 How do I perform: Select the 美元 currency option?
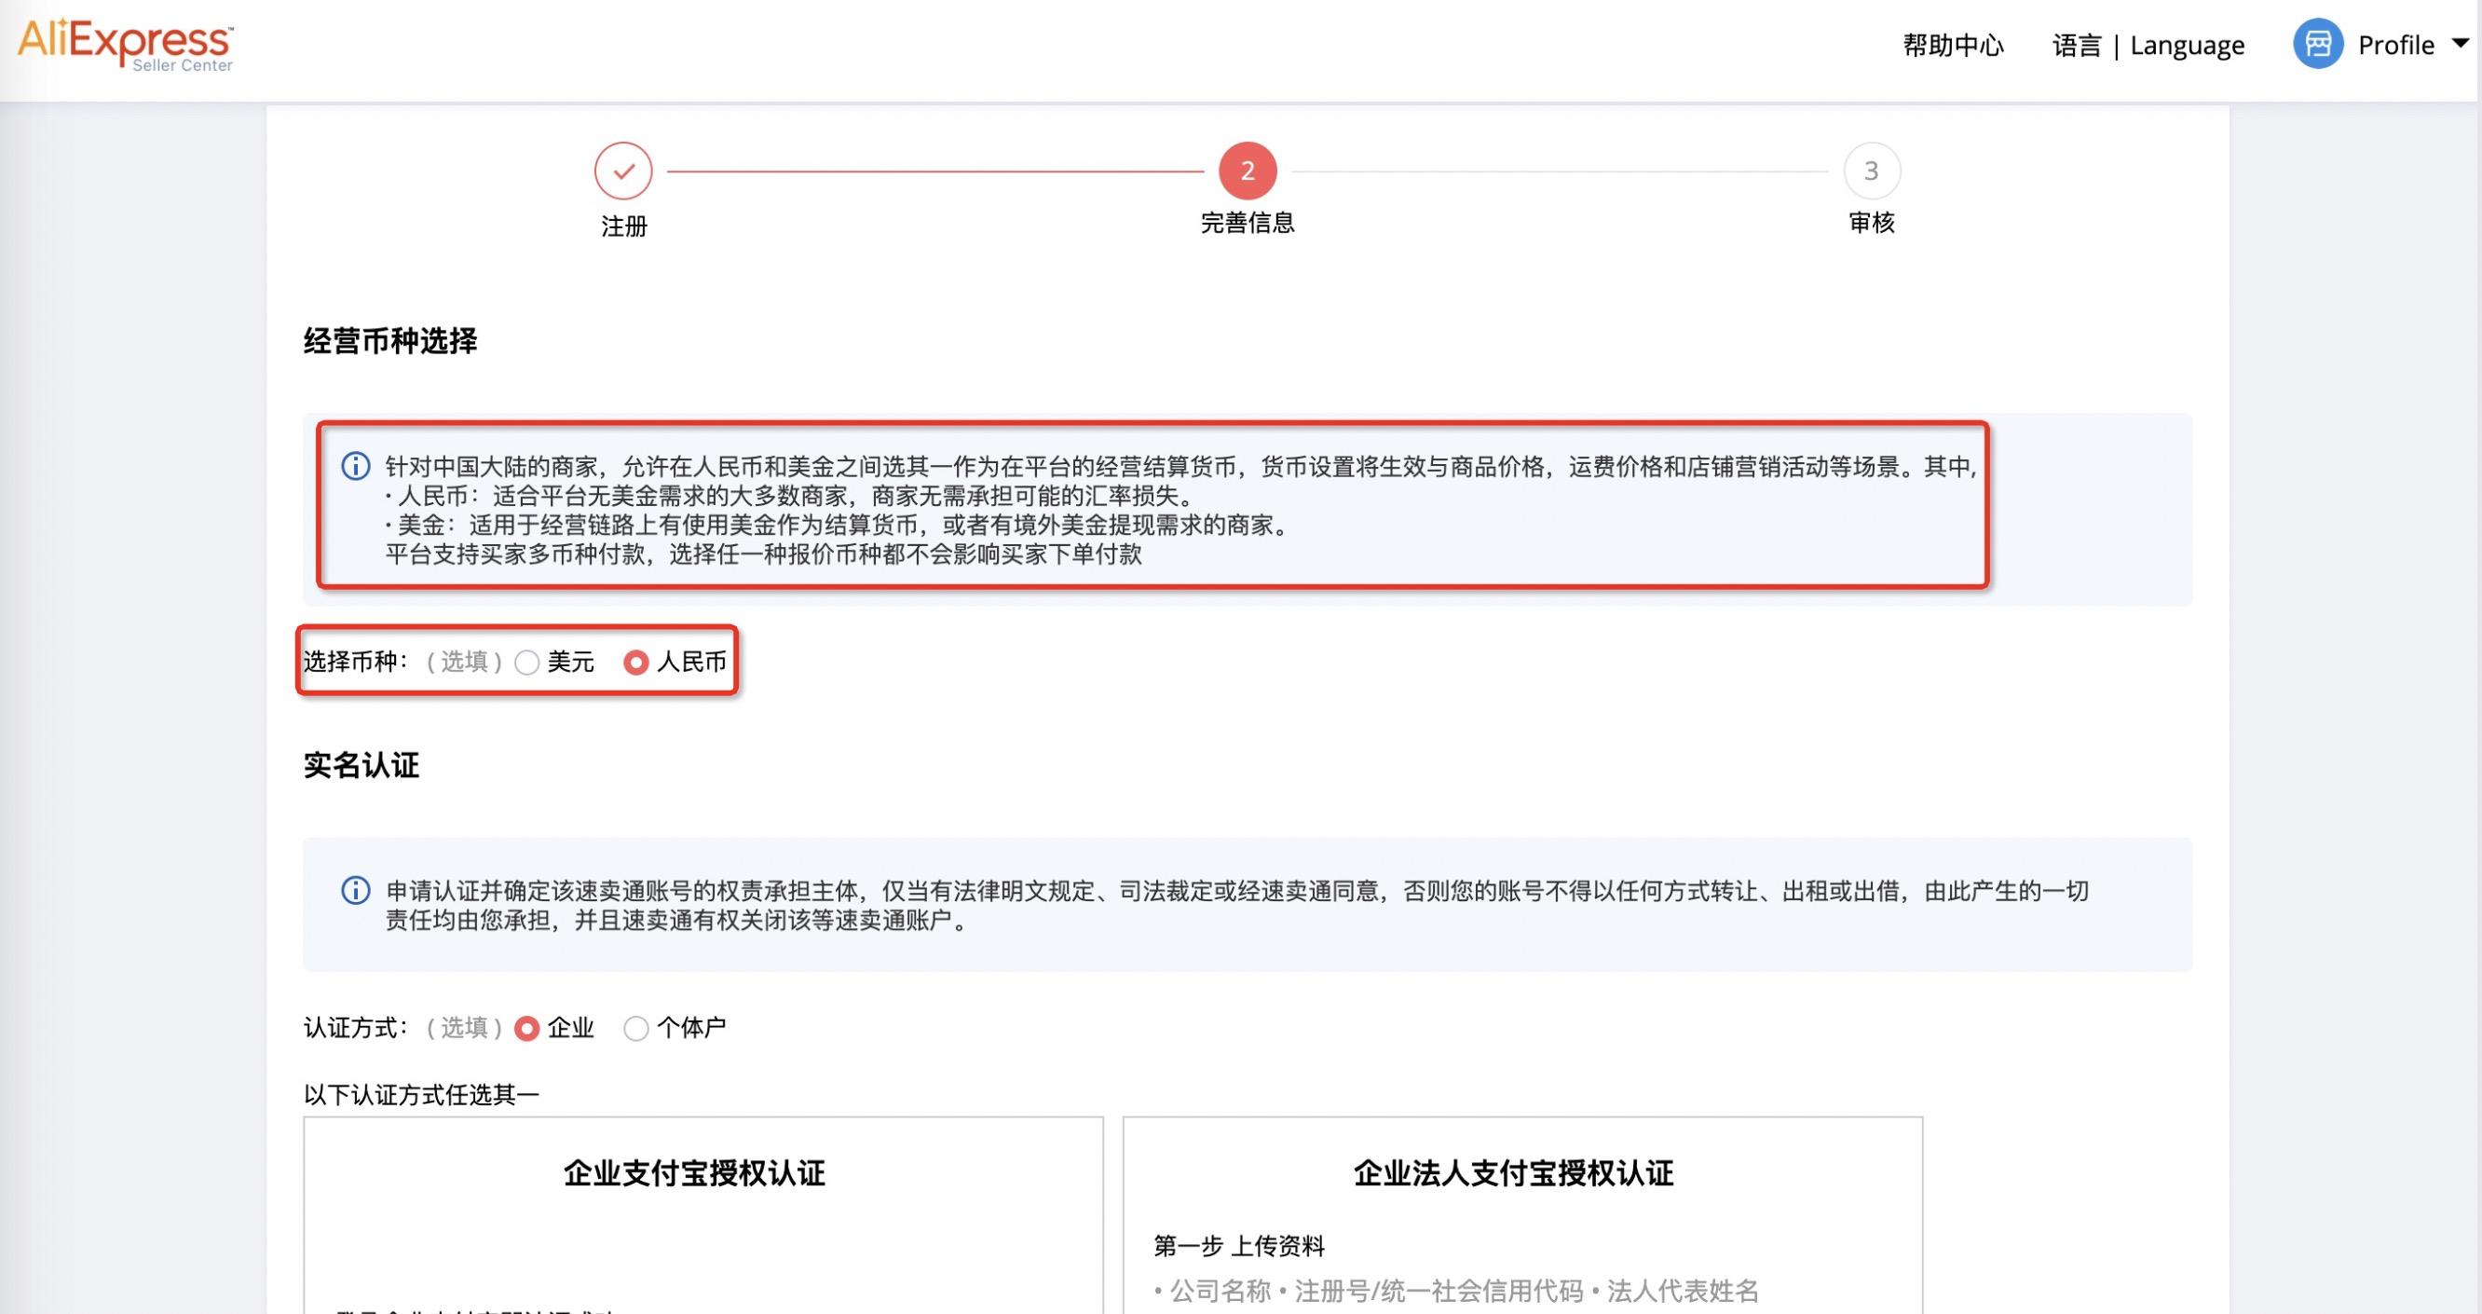[x=526, y=664]
